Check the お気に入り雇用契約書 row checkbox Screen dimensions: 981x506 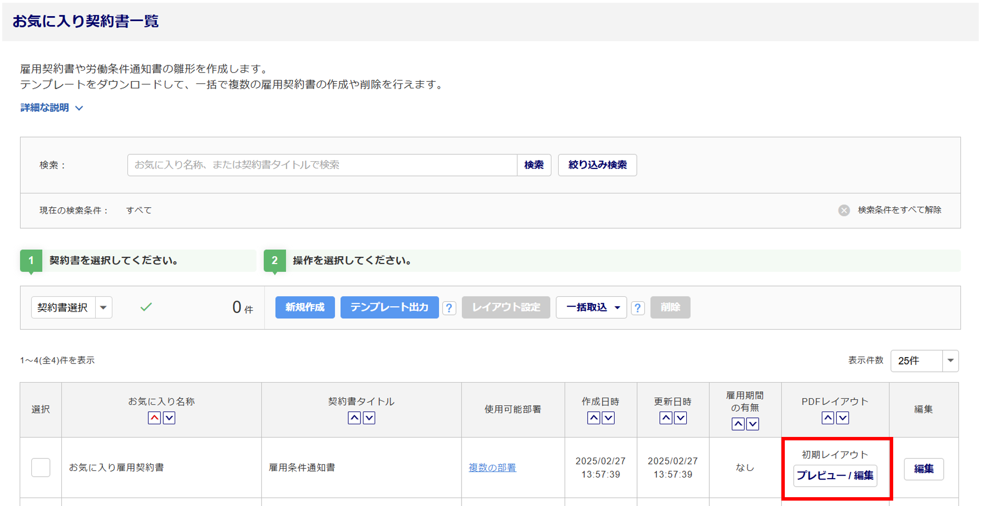[x=41, y=467]
